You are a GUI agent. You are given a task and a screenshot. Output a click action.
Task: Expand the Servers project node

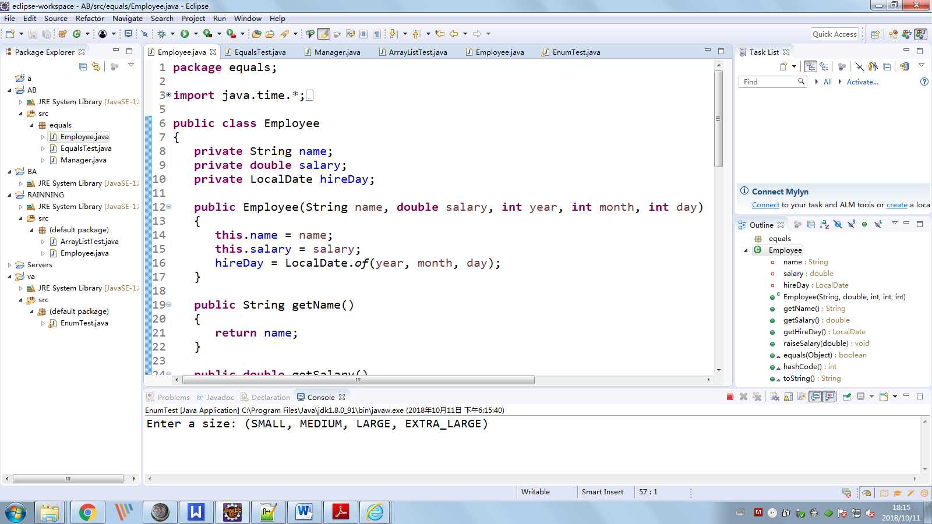(9, 265)
